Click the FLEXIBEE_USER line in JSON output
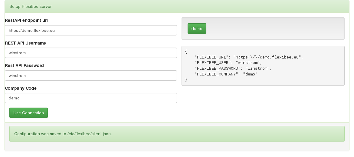The height and width of the screenshot is (157, 354). coord(228,63)
